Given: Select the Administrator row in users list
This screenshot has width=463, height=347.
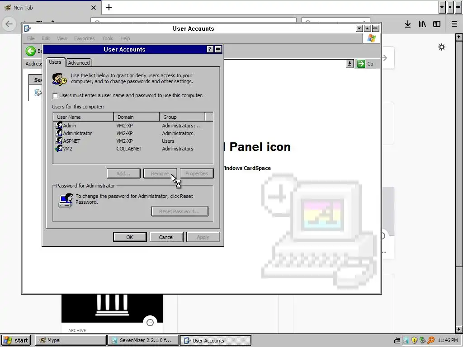Looking at the screenshot, I should tap(133, 133).
